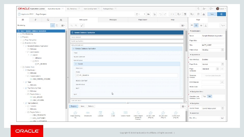Switch to Page Shared Components tab icon
This screenshot has width=244, height=137.
coord(61,20)
